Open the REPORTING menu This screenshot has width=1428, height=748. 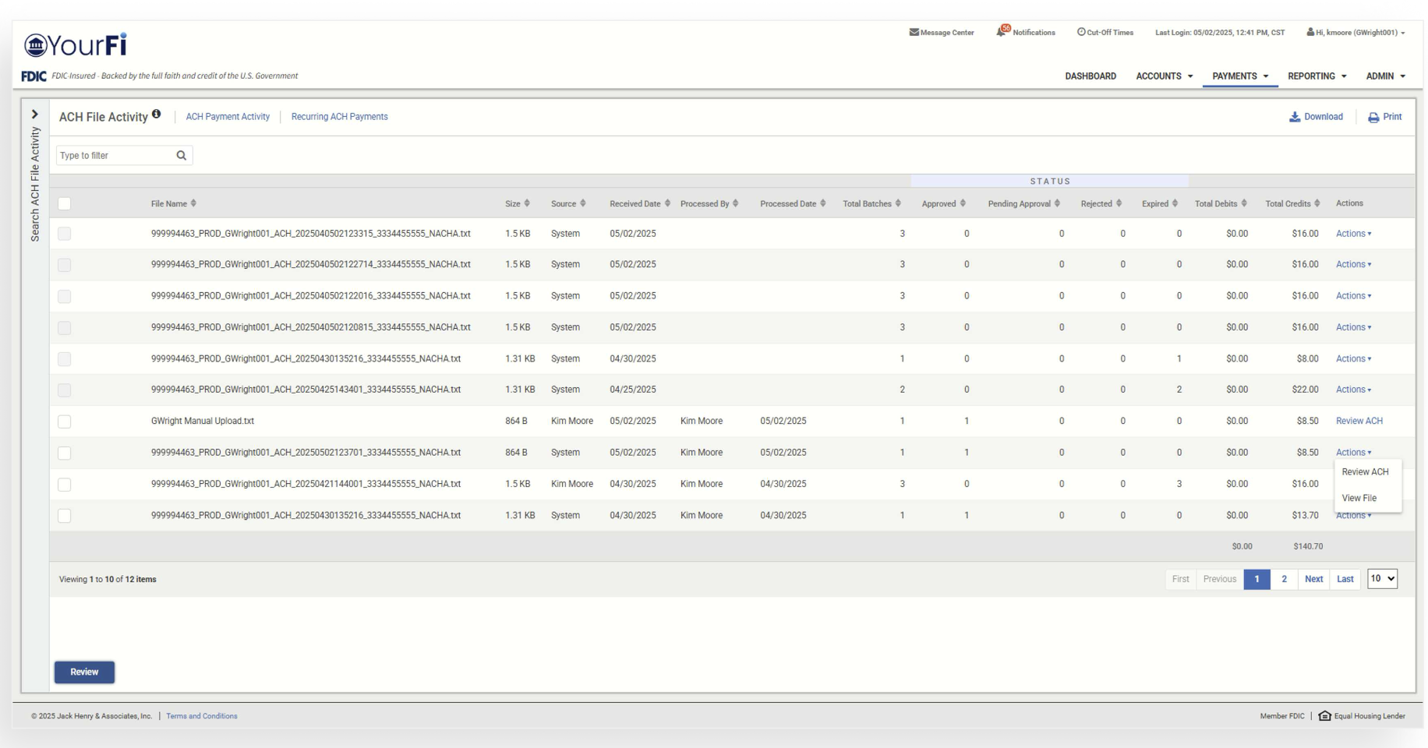click(1317, 76)
